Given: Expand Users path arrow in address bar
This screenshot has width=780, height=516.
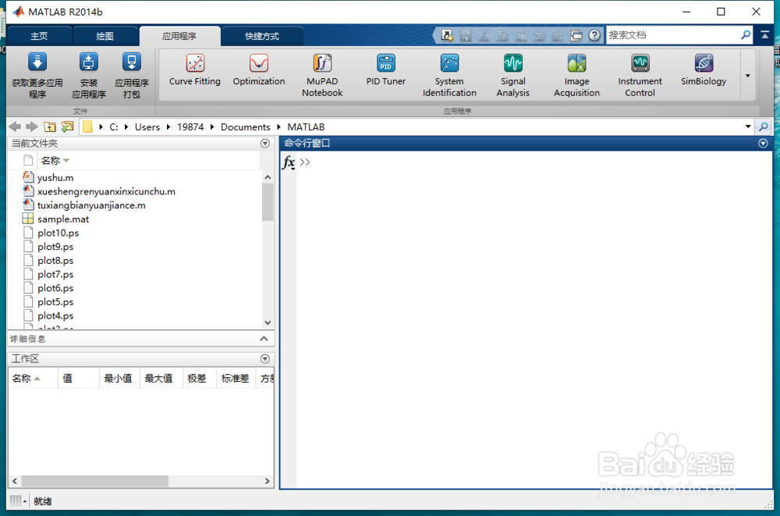Looking at the screenshot, I should (168, 127).
